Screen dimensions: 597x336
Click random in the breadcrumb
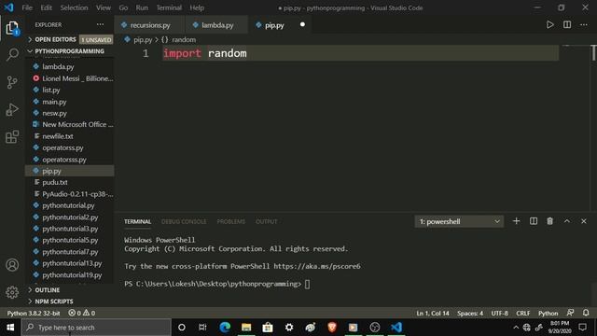pos(184,39)
